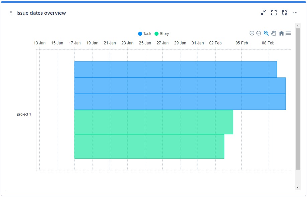
Task: Click the '21 Jan' axis label
Action: tap(110, 43)
